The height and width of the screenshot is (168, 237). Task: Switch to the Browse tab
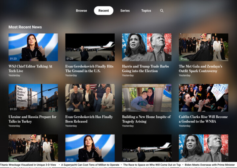[x=81, y=11]
